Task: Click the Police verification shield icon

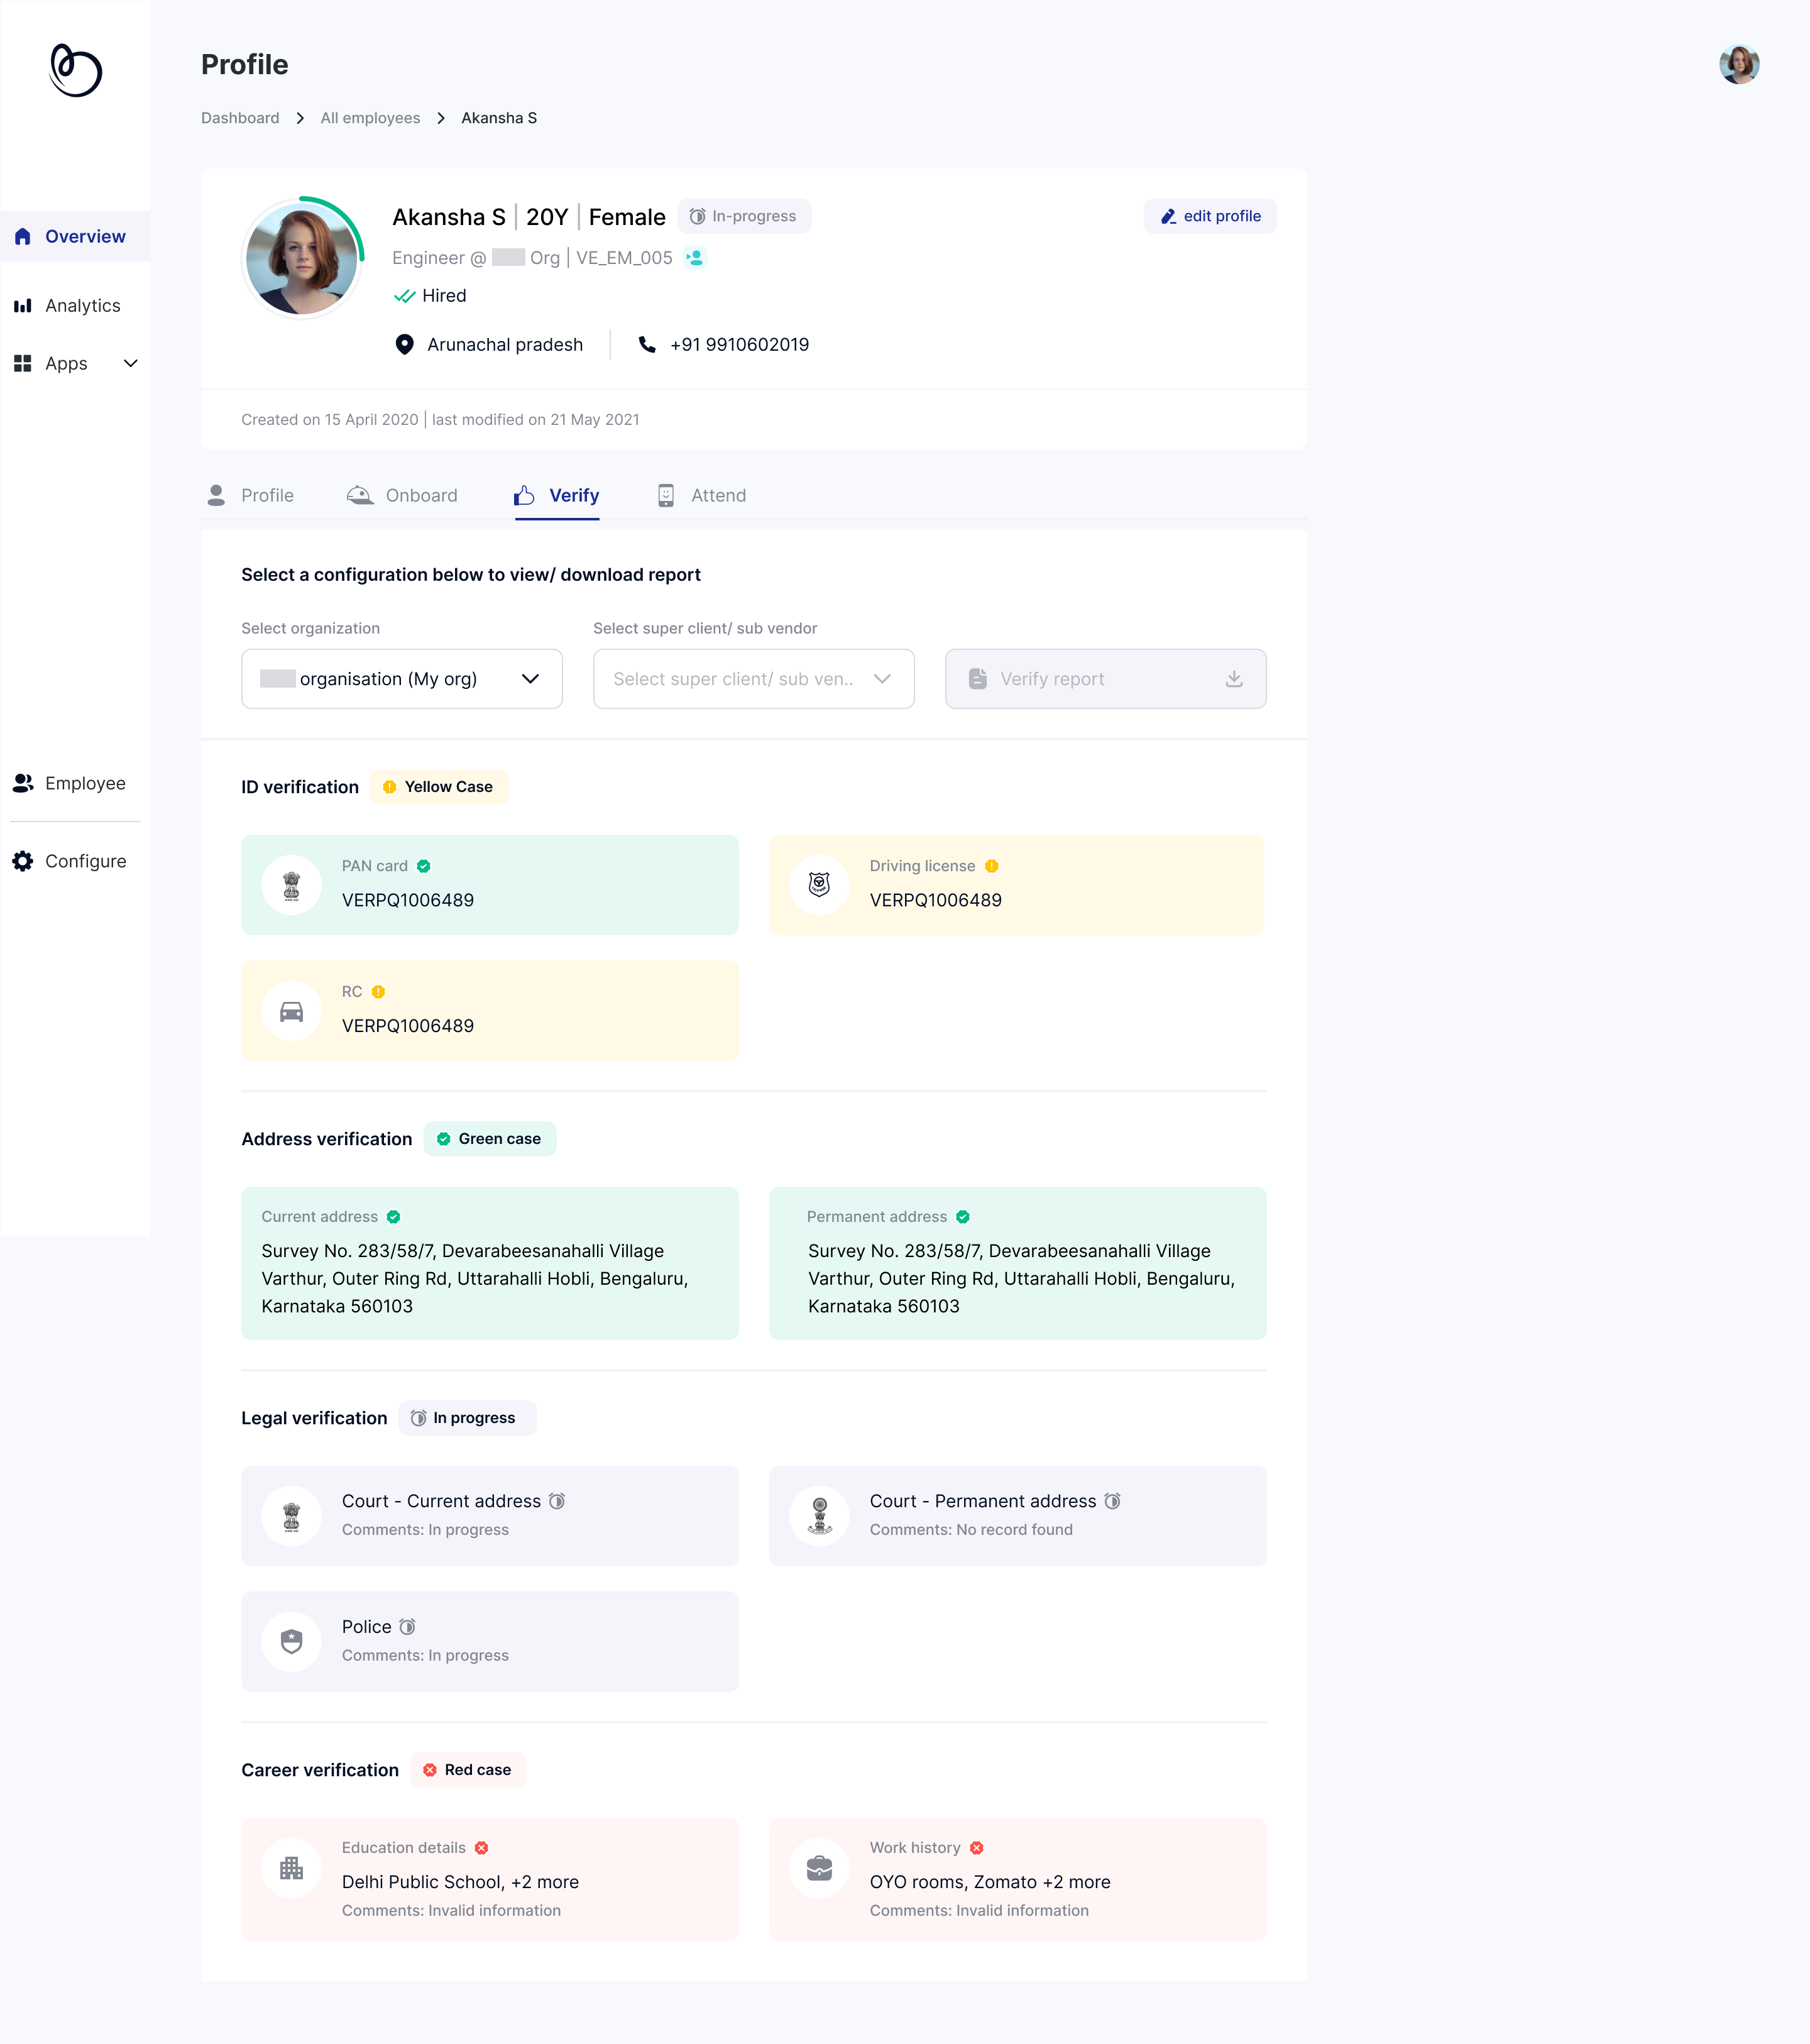Action: coord(291,1641)
